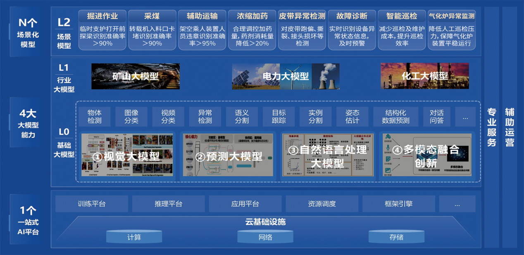Click the 推理平台 button
Screen dimensions: 524x255
pos(168,204)
